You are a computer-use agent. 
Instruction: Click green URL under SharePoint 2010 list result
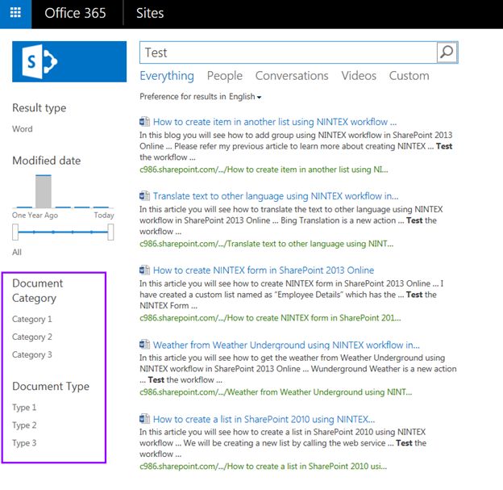pos(263,467)
